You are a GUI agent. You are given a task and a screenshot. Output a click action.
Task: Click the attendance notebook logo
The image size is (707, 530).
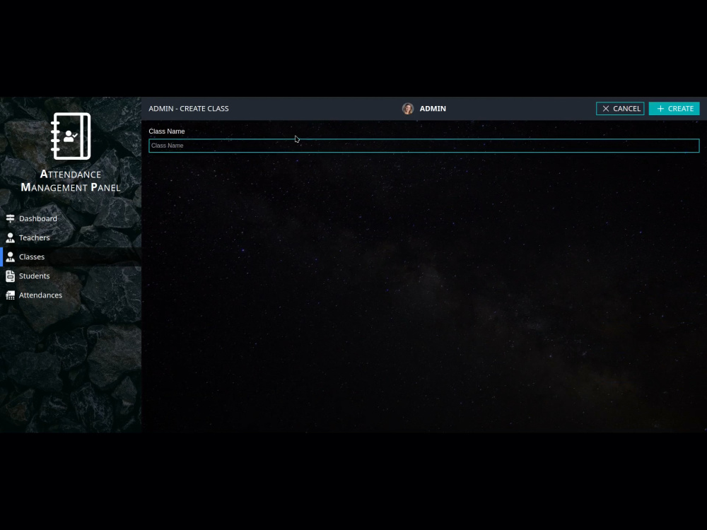click(71, 136)
